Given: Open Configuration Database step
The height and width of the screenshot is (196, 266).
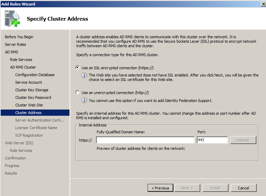Looking at the screenshot, I should pyautogui.click(x=35, y=75).
